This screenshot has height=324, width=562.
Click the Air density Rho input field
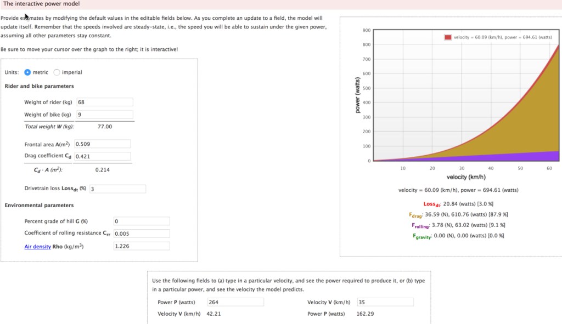point(140,246)
